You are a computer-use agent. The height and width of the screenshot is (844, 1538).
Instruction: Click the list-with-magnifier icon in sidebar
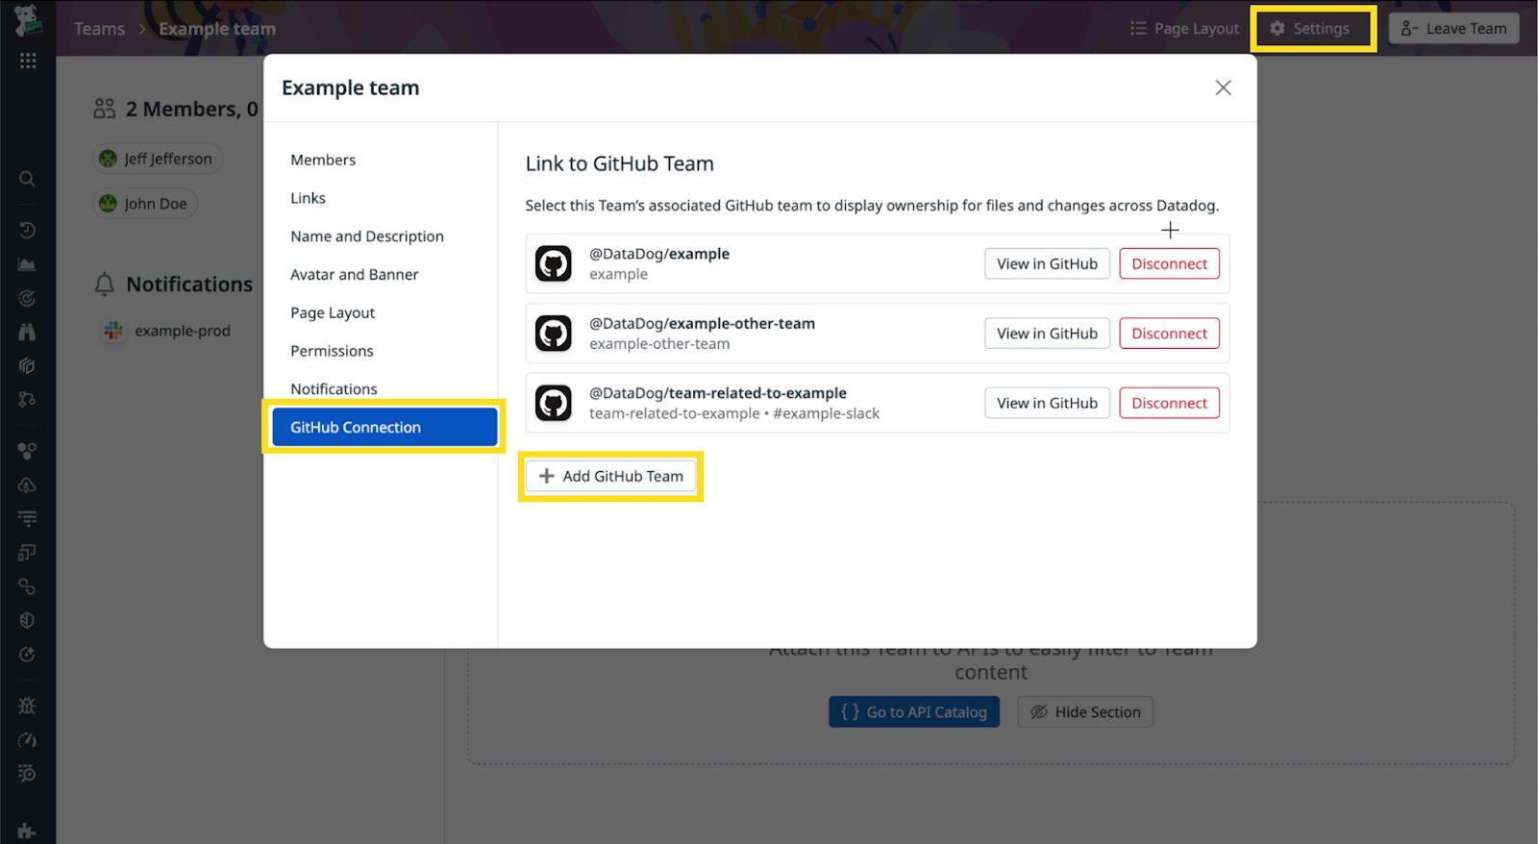coord(27,774)
